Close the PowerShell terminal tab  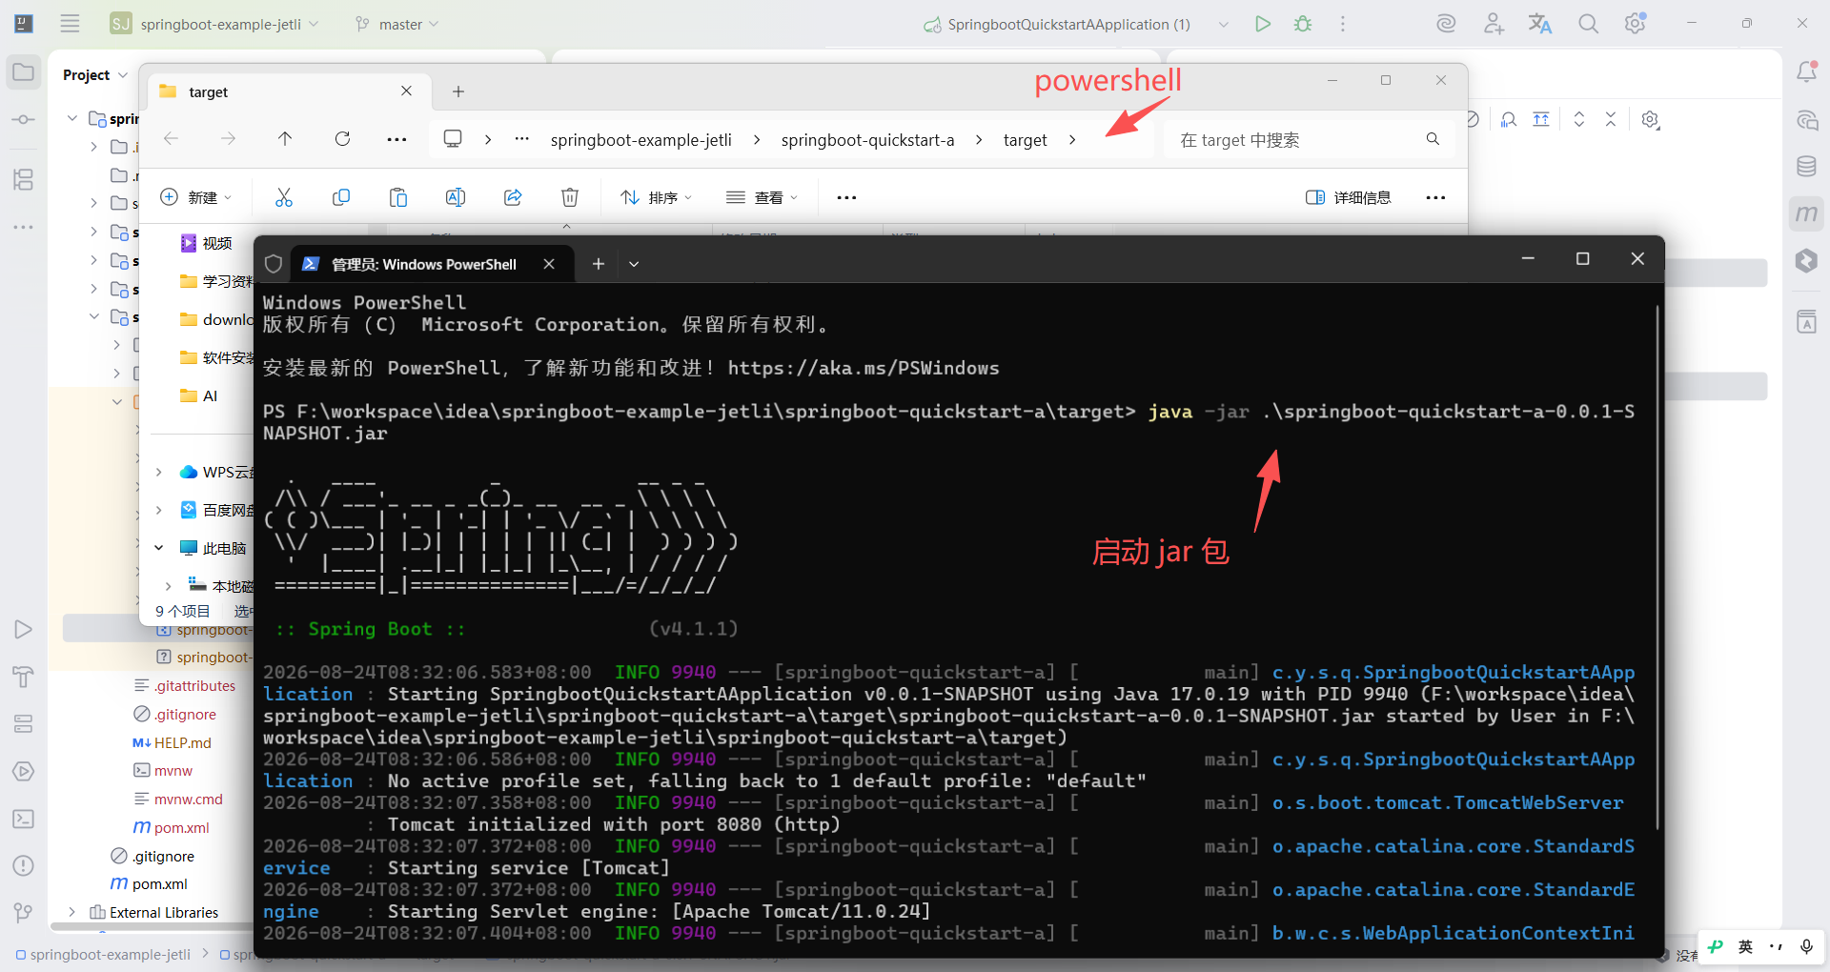tap(549, 264)
